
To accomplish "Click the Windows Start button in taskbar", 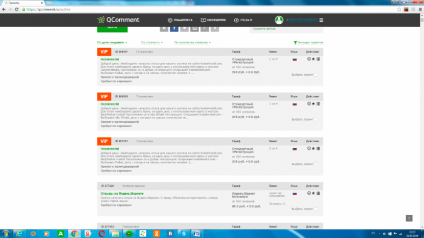I will pyautogui.click(x=7, y=233).
